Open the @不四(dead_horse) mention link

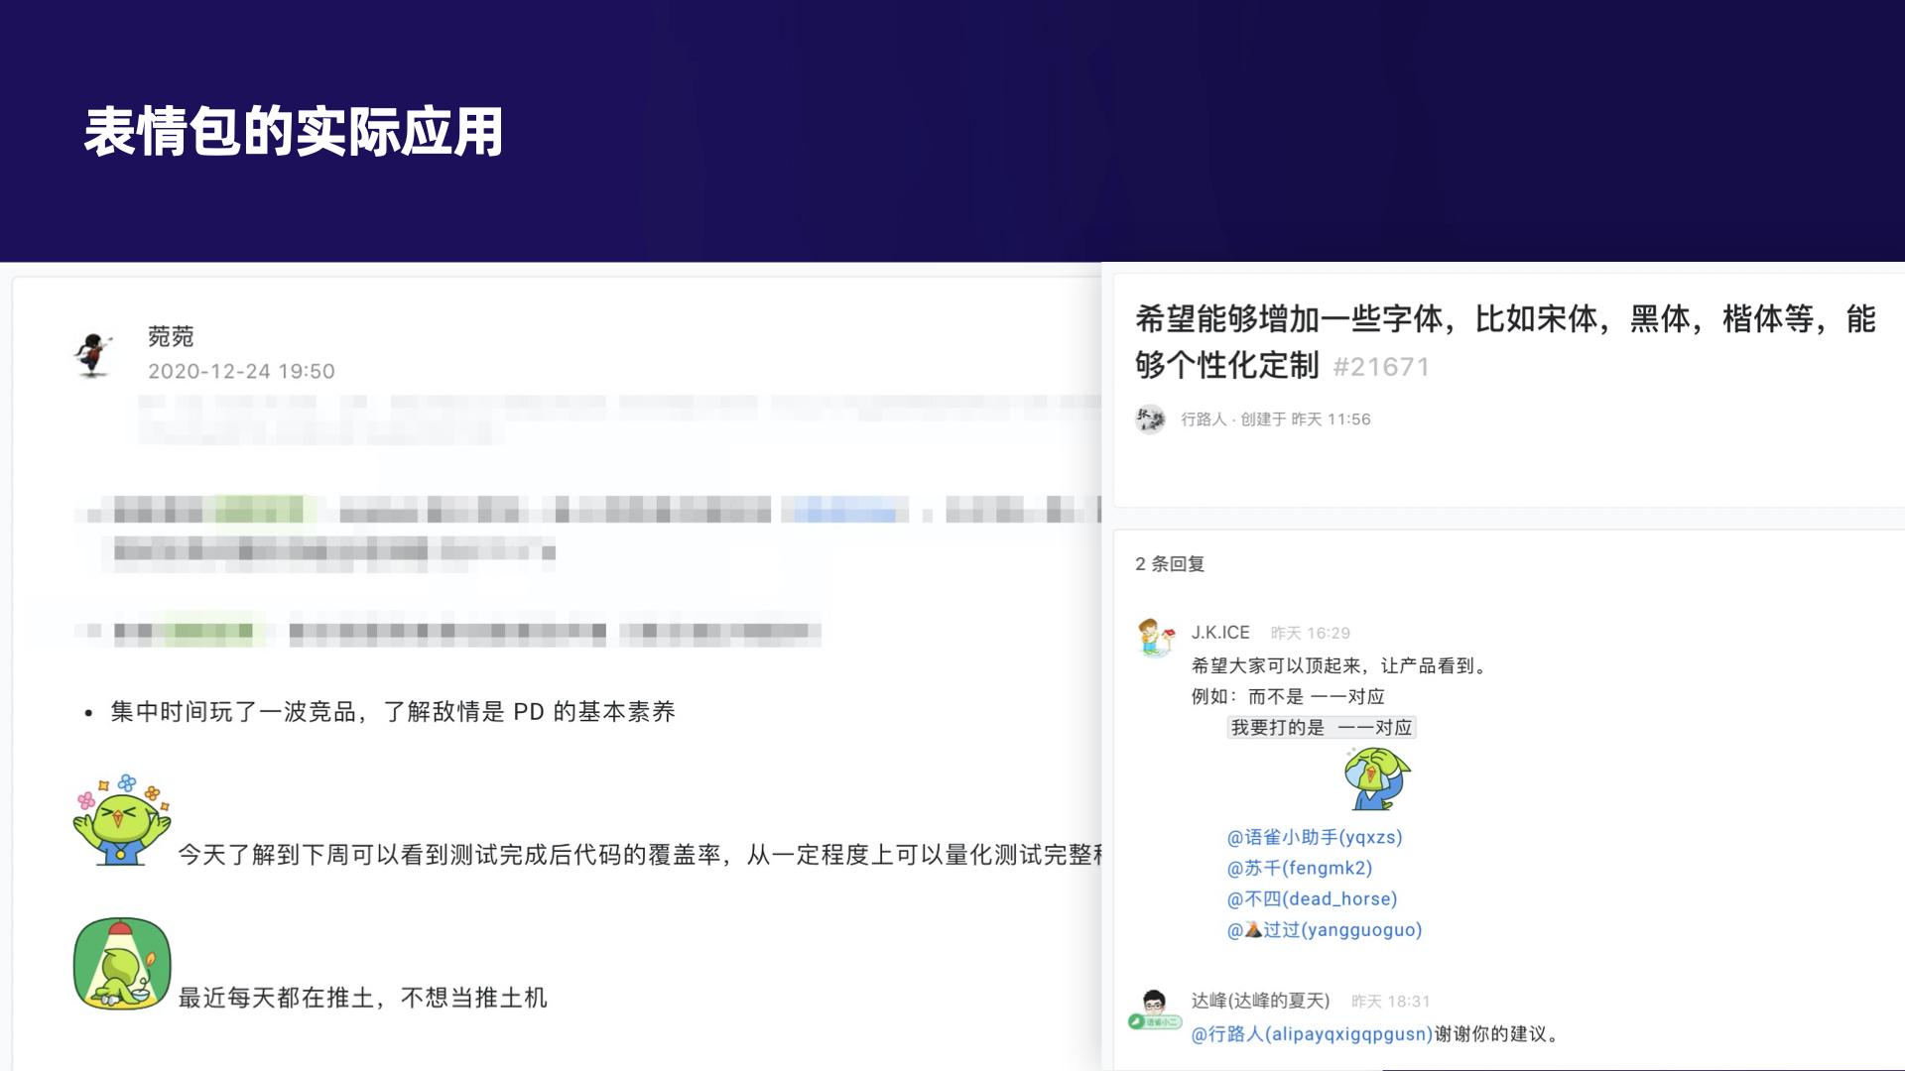tap(1312, 898)
